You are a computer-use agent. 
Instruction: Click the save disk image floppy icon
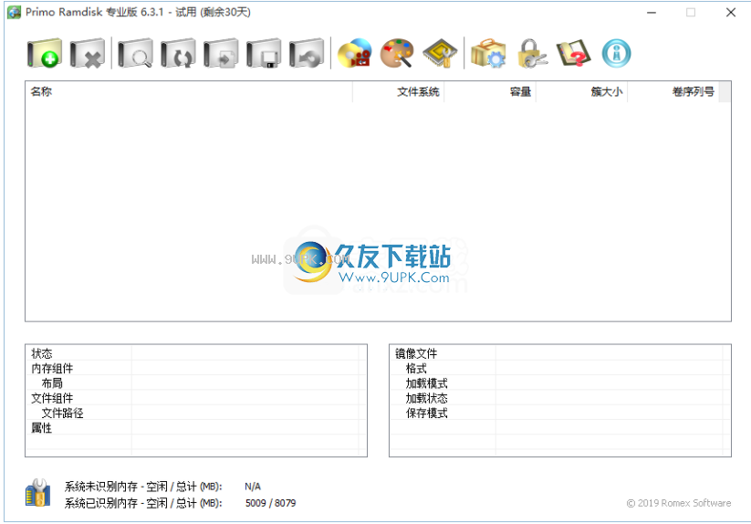(x=264, y=53)
